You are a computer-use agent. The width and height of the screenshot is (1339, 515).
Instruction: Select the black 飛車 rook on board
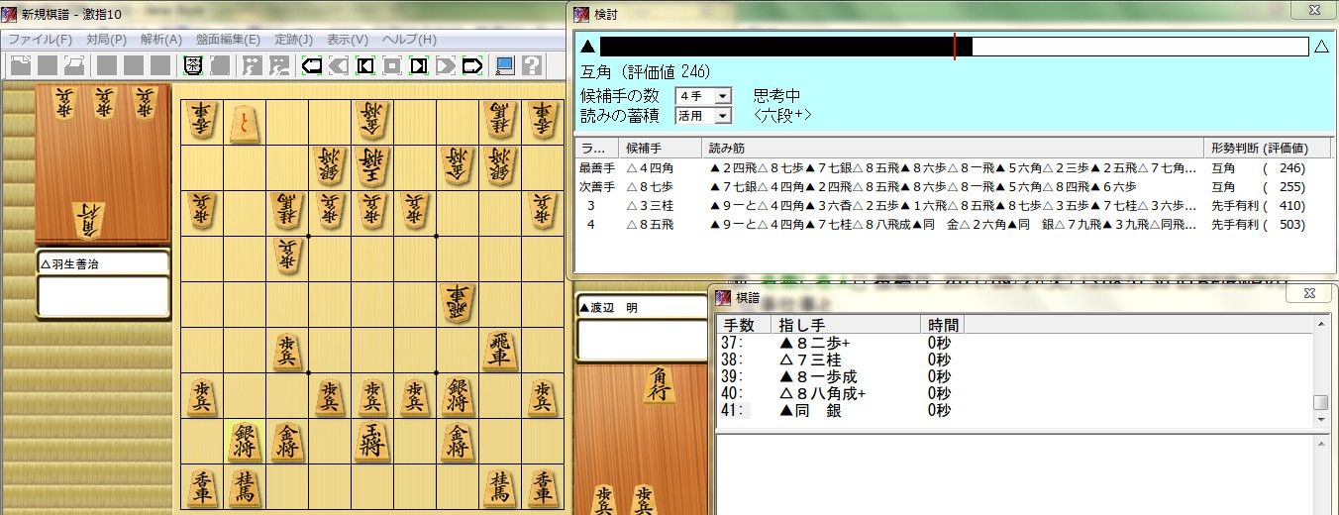498,350
